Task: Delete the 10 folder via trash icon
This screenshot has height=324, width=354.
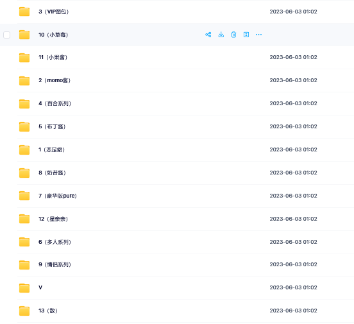Action: coord(233,35)
